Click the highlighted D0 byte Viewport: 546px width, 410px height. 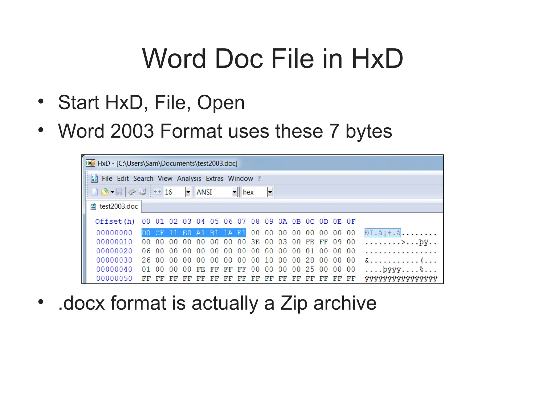[x=146, y=233]
